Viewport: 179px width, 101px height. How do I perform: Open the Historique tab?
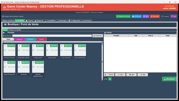[62, 21]
